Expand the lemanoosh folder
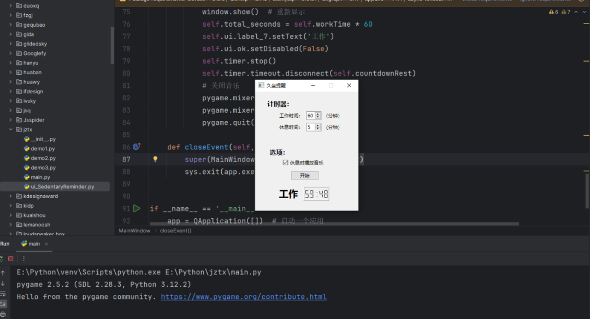Screen dimensions: 590x319 pyautogui.click(x=10, y=225)
